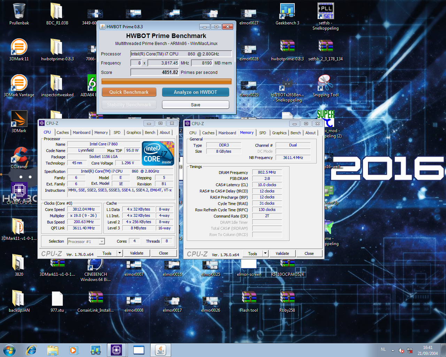Open inspectortweaked folder icon
This screenshot has width=446, height=357.
coord(57,86)
